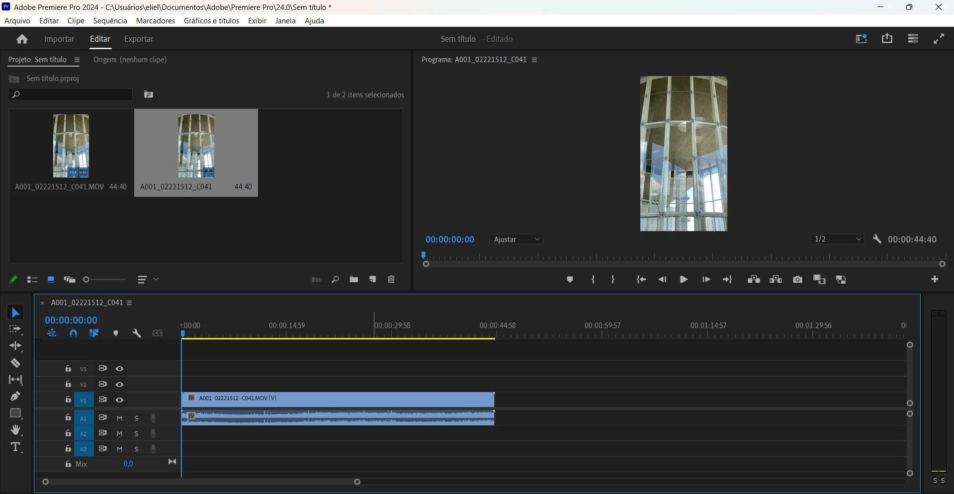Create a new bin folder
Screen dimensions: 954x494
pos(354,280)
